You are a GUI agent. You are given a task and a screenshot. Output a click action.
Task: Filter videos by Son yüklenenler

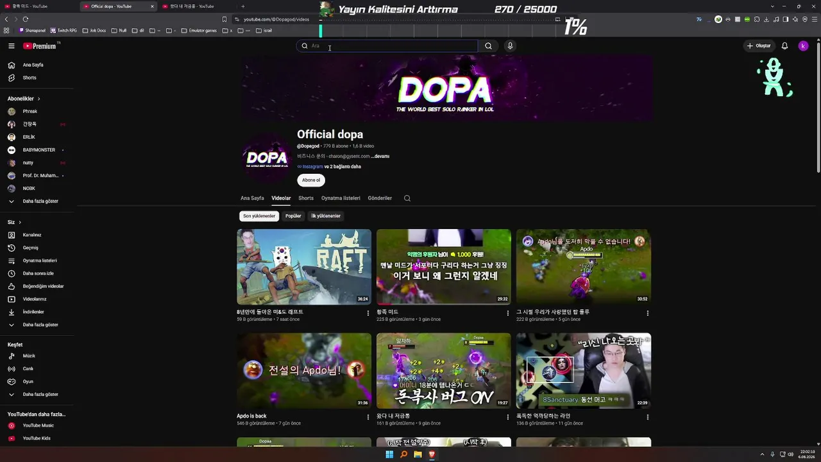(259, 216)
